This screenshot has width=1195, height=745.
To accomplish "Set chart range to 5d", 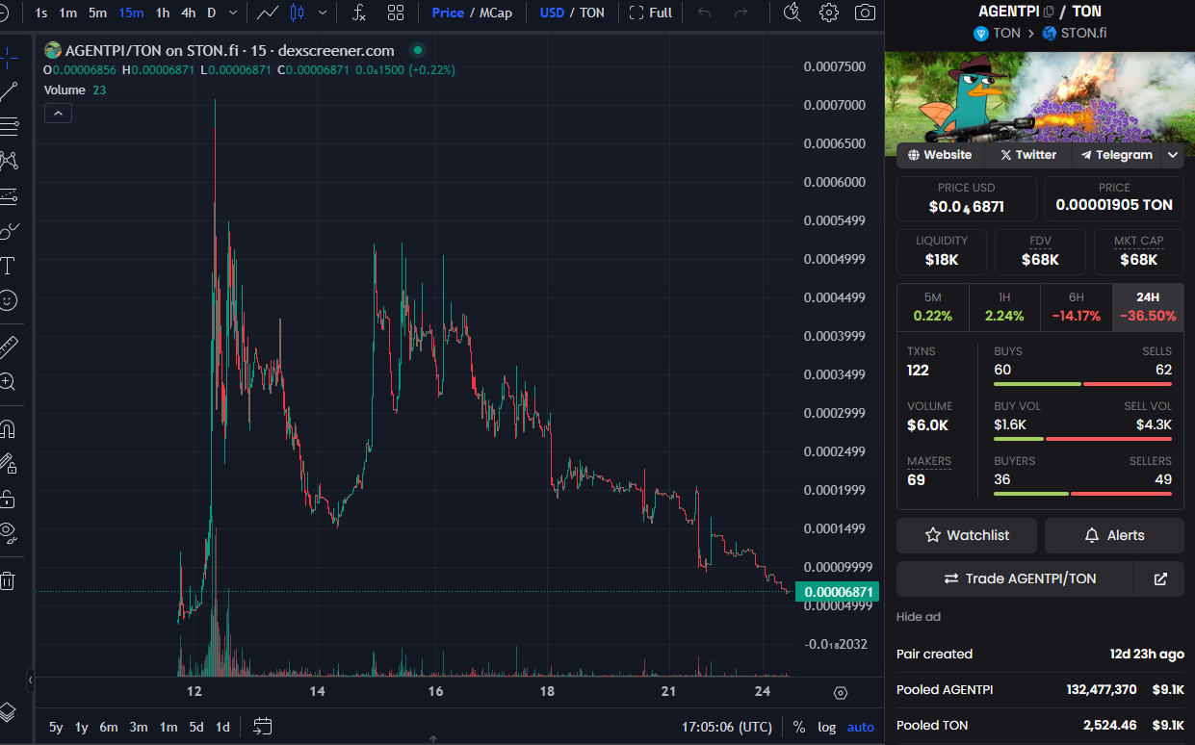I will pyautogui.click(x=195, y=727).
